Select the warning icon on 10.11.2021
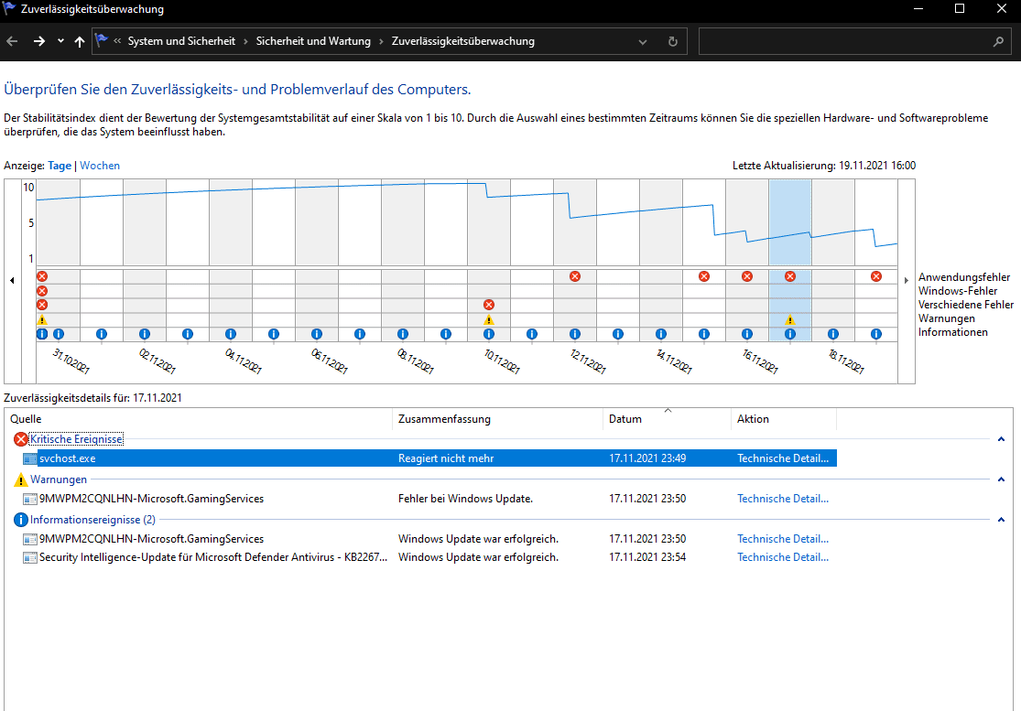This screenshot has height=711, width=1021. pos(489,320)
